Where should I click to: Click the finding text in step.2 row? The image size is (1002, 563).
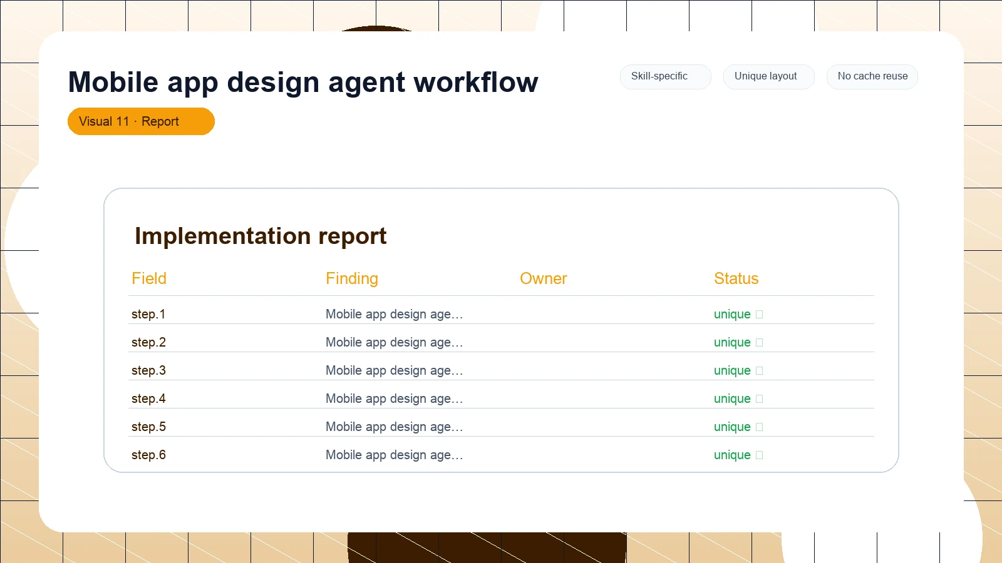tap(395, 342)
